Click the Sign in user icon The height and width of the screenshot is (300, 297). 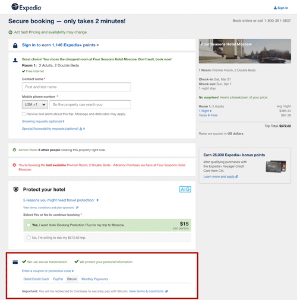[275, 8]
